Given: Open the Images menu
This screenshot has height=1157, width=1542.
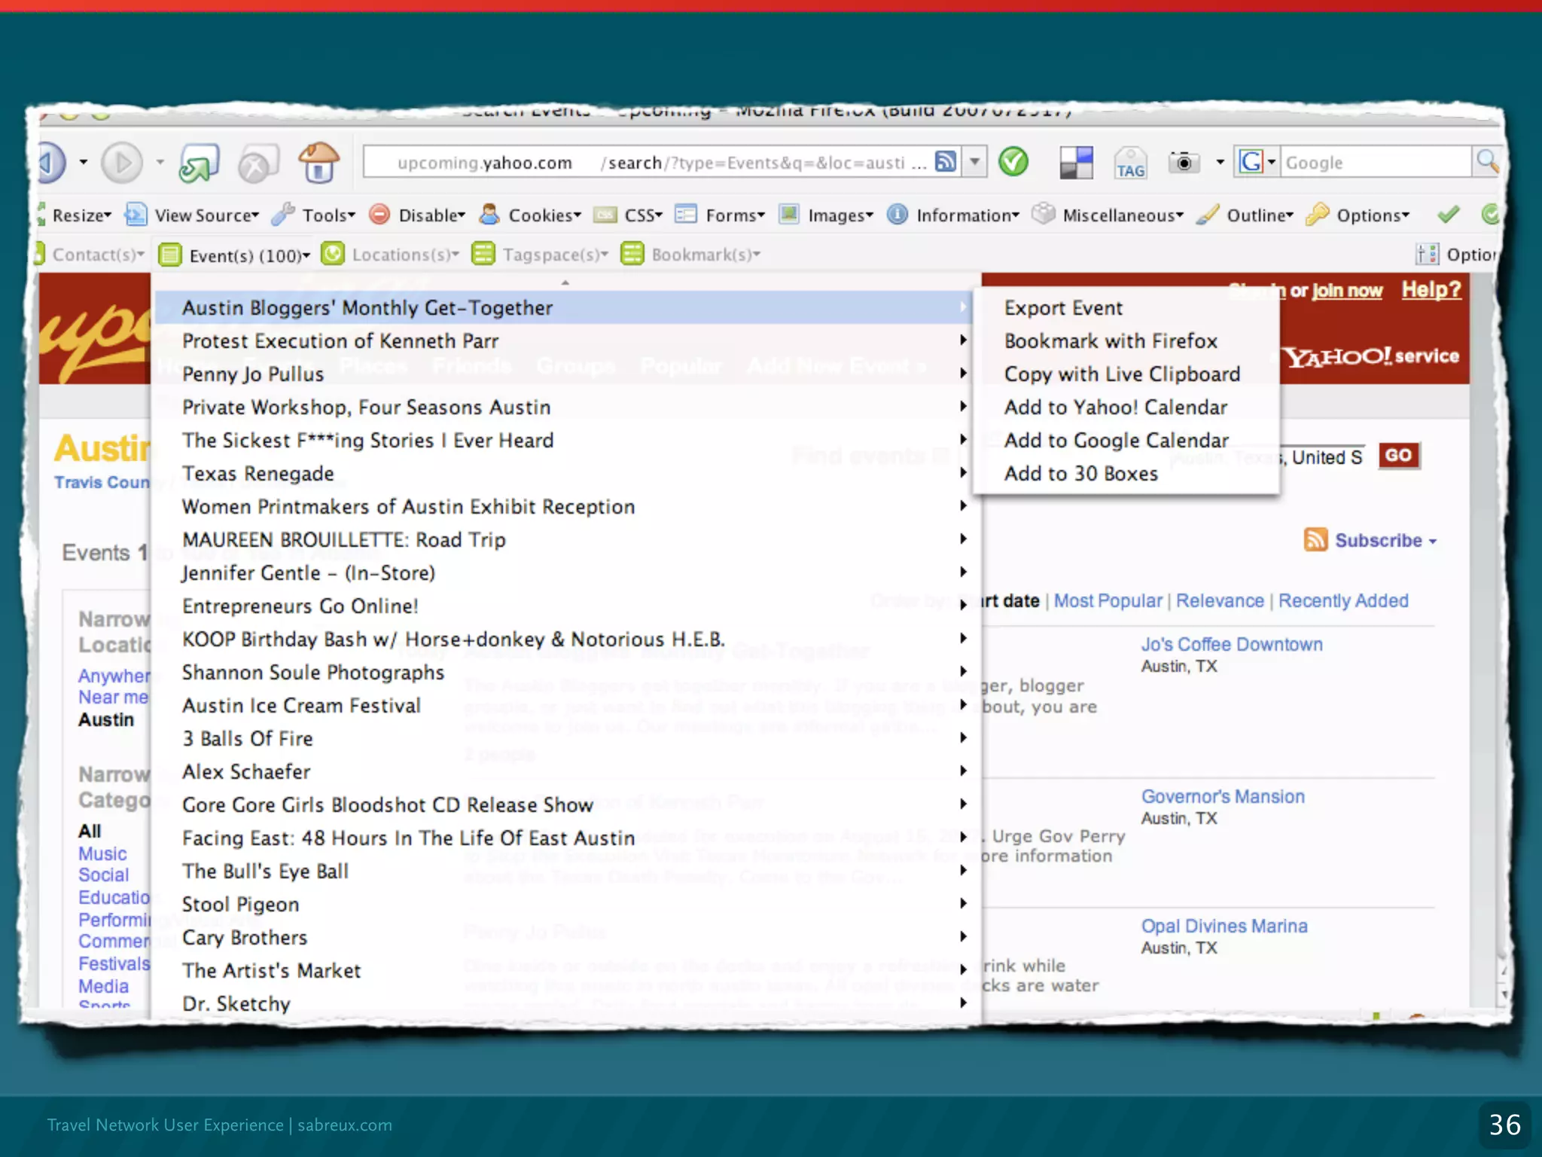Looking at the screenshot, I should pos(825,215).
